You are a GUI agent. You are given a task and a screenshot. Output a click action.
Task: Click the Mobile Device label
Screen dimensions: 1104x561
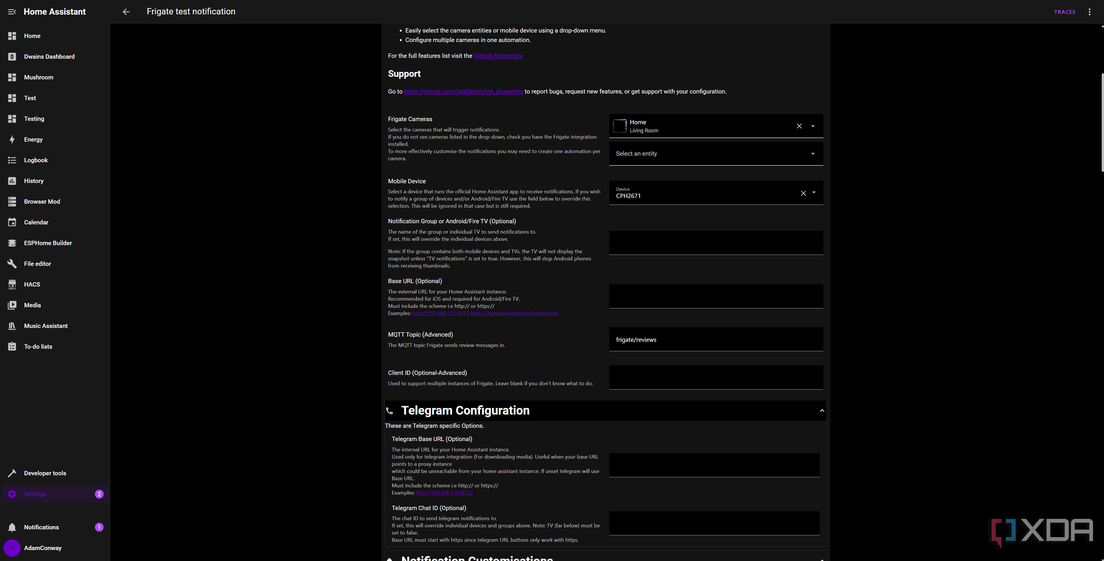[407, 181]
